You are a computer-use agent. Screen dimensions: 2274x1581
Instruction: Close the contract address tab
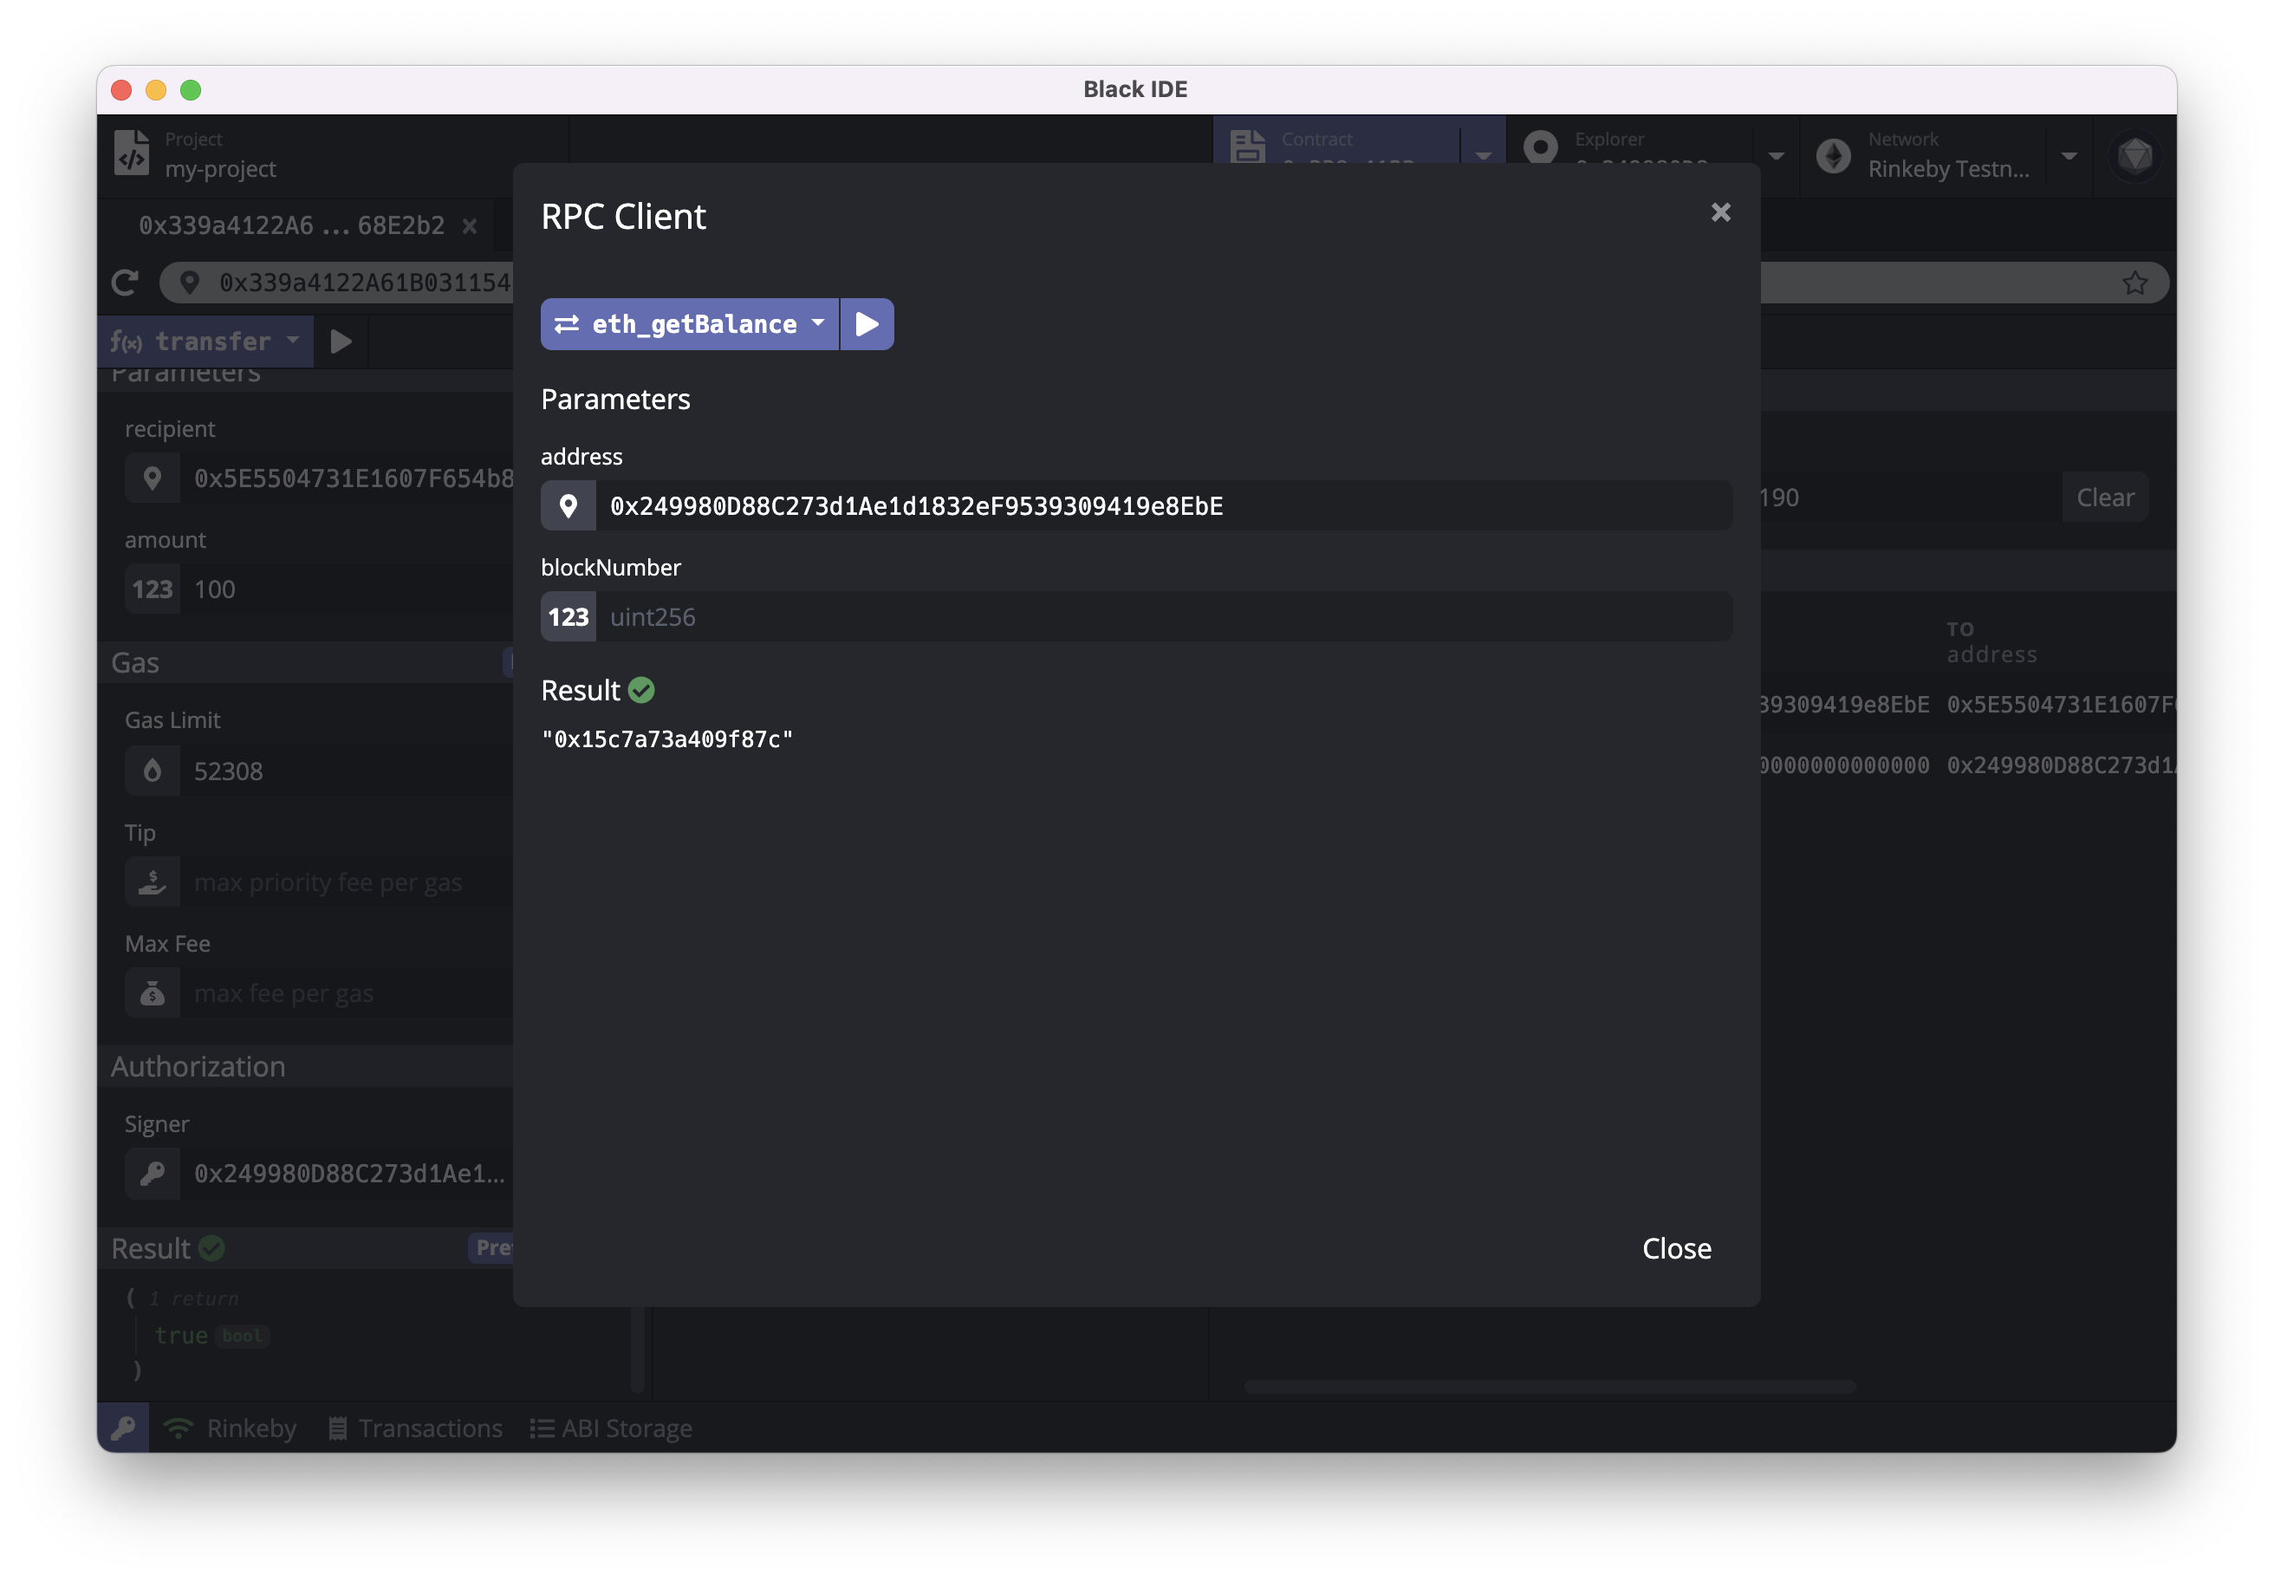(x=471, y=226)
